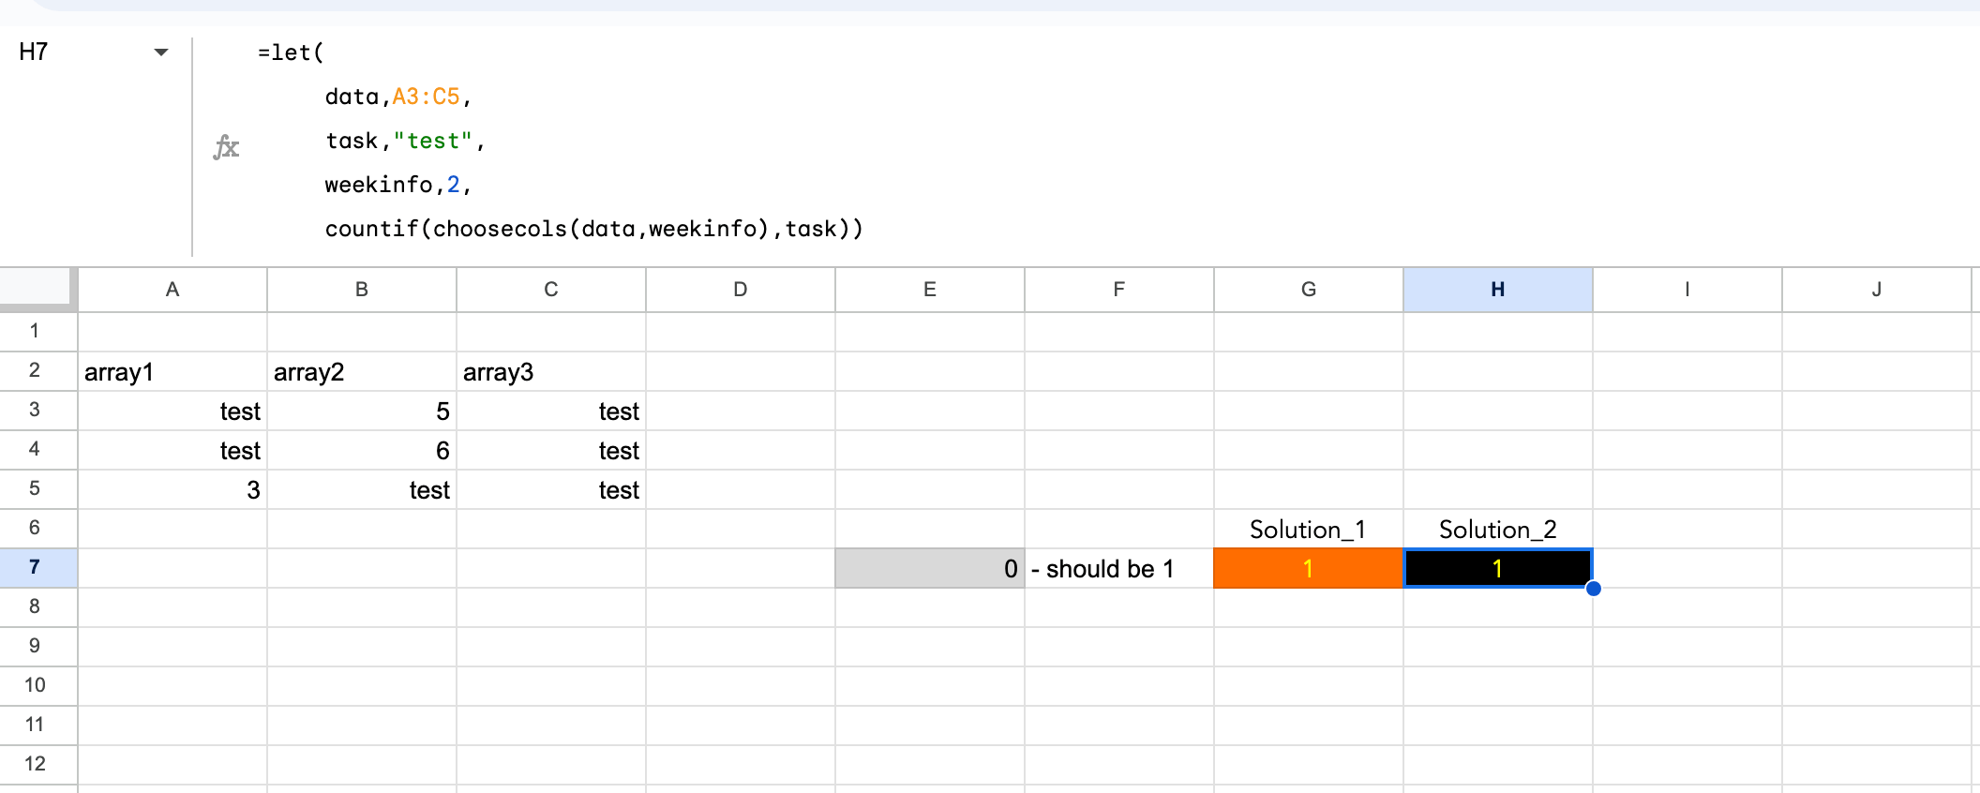The image size is (1980, 793).
Task: Click cell B5 containing test
Action: point(362,490)
